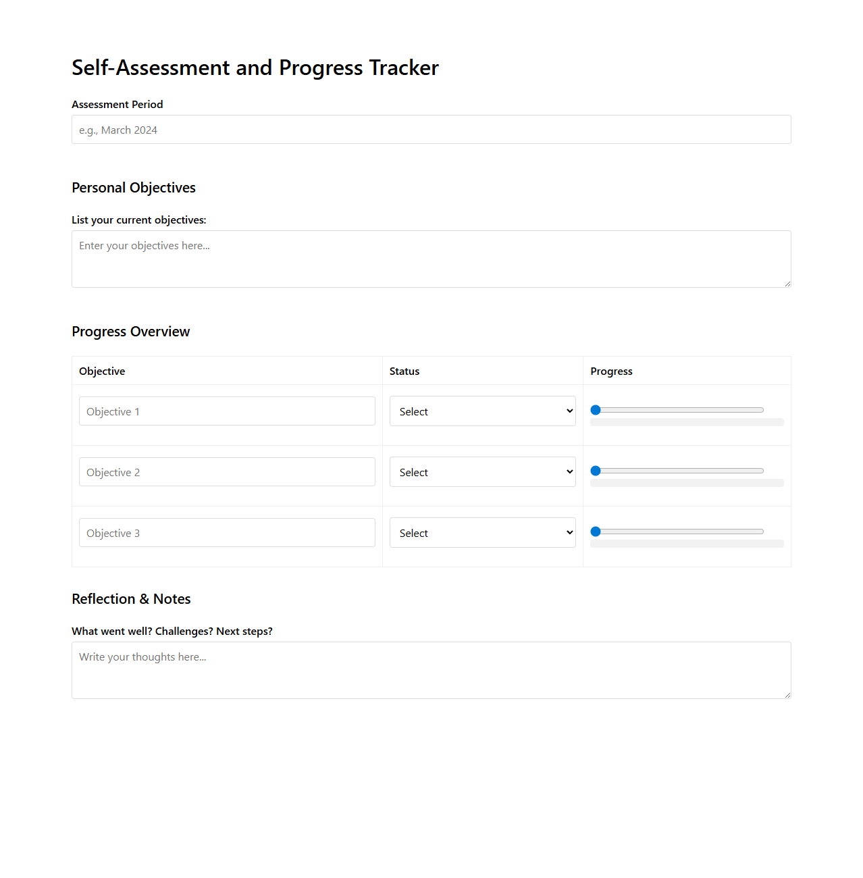Click the Objective 3 text field
Viewport: 863px width, 878px height.
pyautogui.click(x=227, y=532)
